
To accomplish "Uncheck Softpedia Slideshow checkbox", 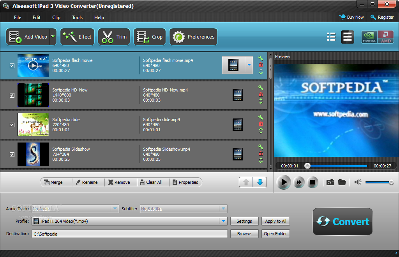I will [12, 155].
